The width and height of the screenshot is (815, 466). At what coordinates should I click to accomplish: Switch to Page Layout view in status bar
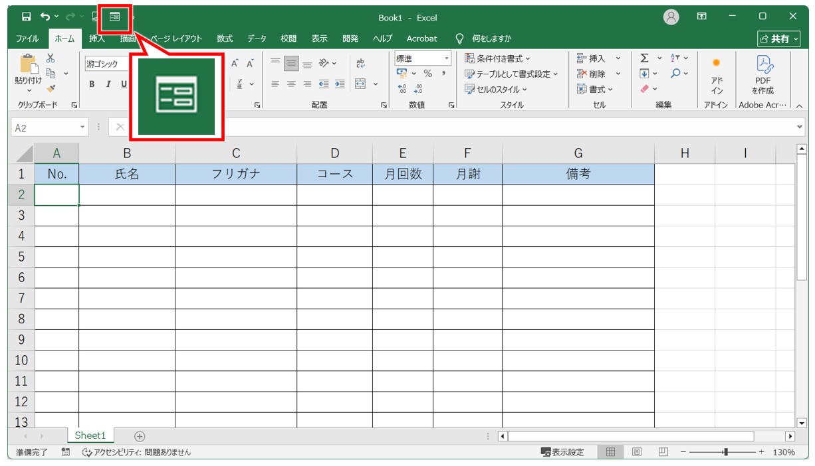click(636, 452)
